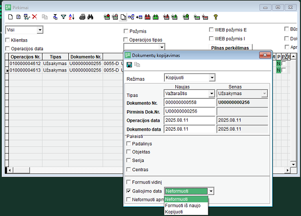Click the horizontal scrollbar right arrow

[x=287, y=170]
